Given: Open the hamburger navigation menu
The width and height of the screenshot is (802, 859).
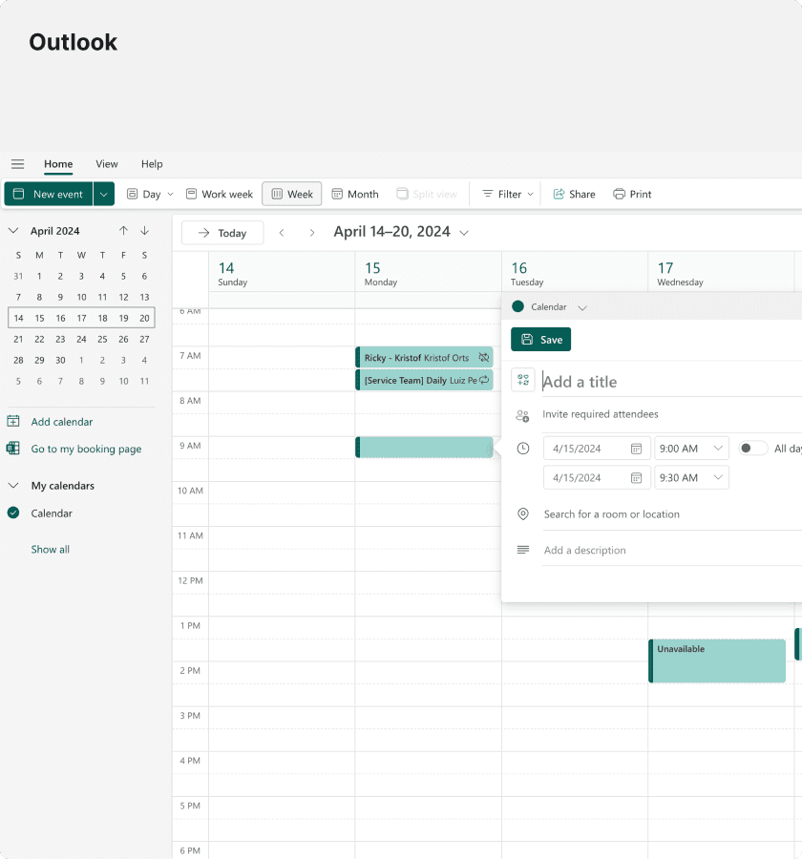Looking at the screenshot, I should point(17,164).
